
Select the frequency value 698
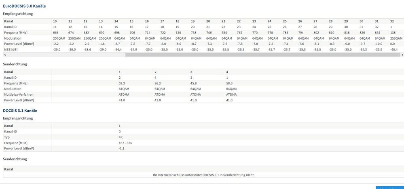[117, 32]
